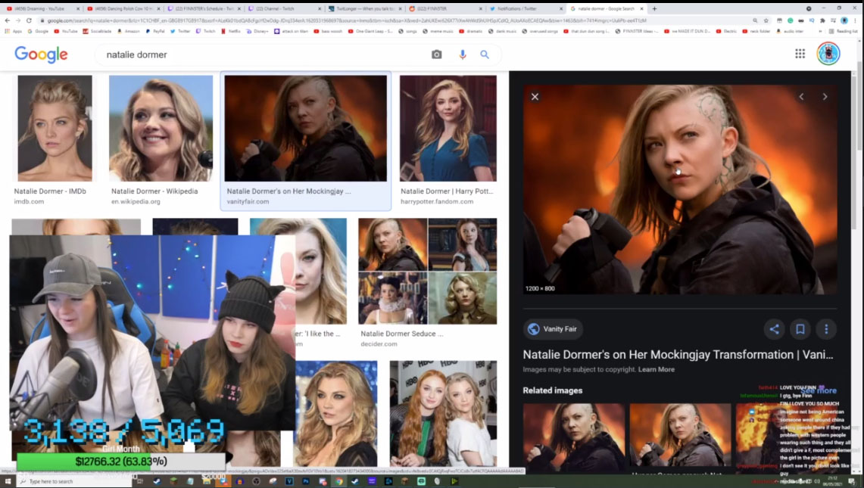This screenshot has height=488, width=864.
Task: Open the decider.com collage thumbnail
Action: [428, 271]
